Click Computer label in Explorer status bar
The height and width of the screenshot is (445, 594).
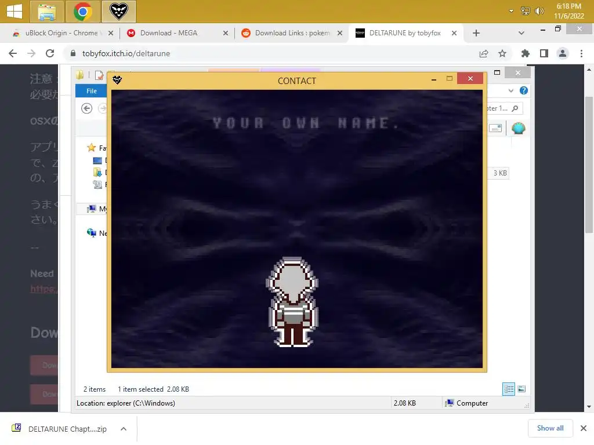click(x=472, y=403)
